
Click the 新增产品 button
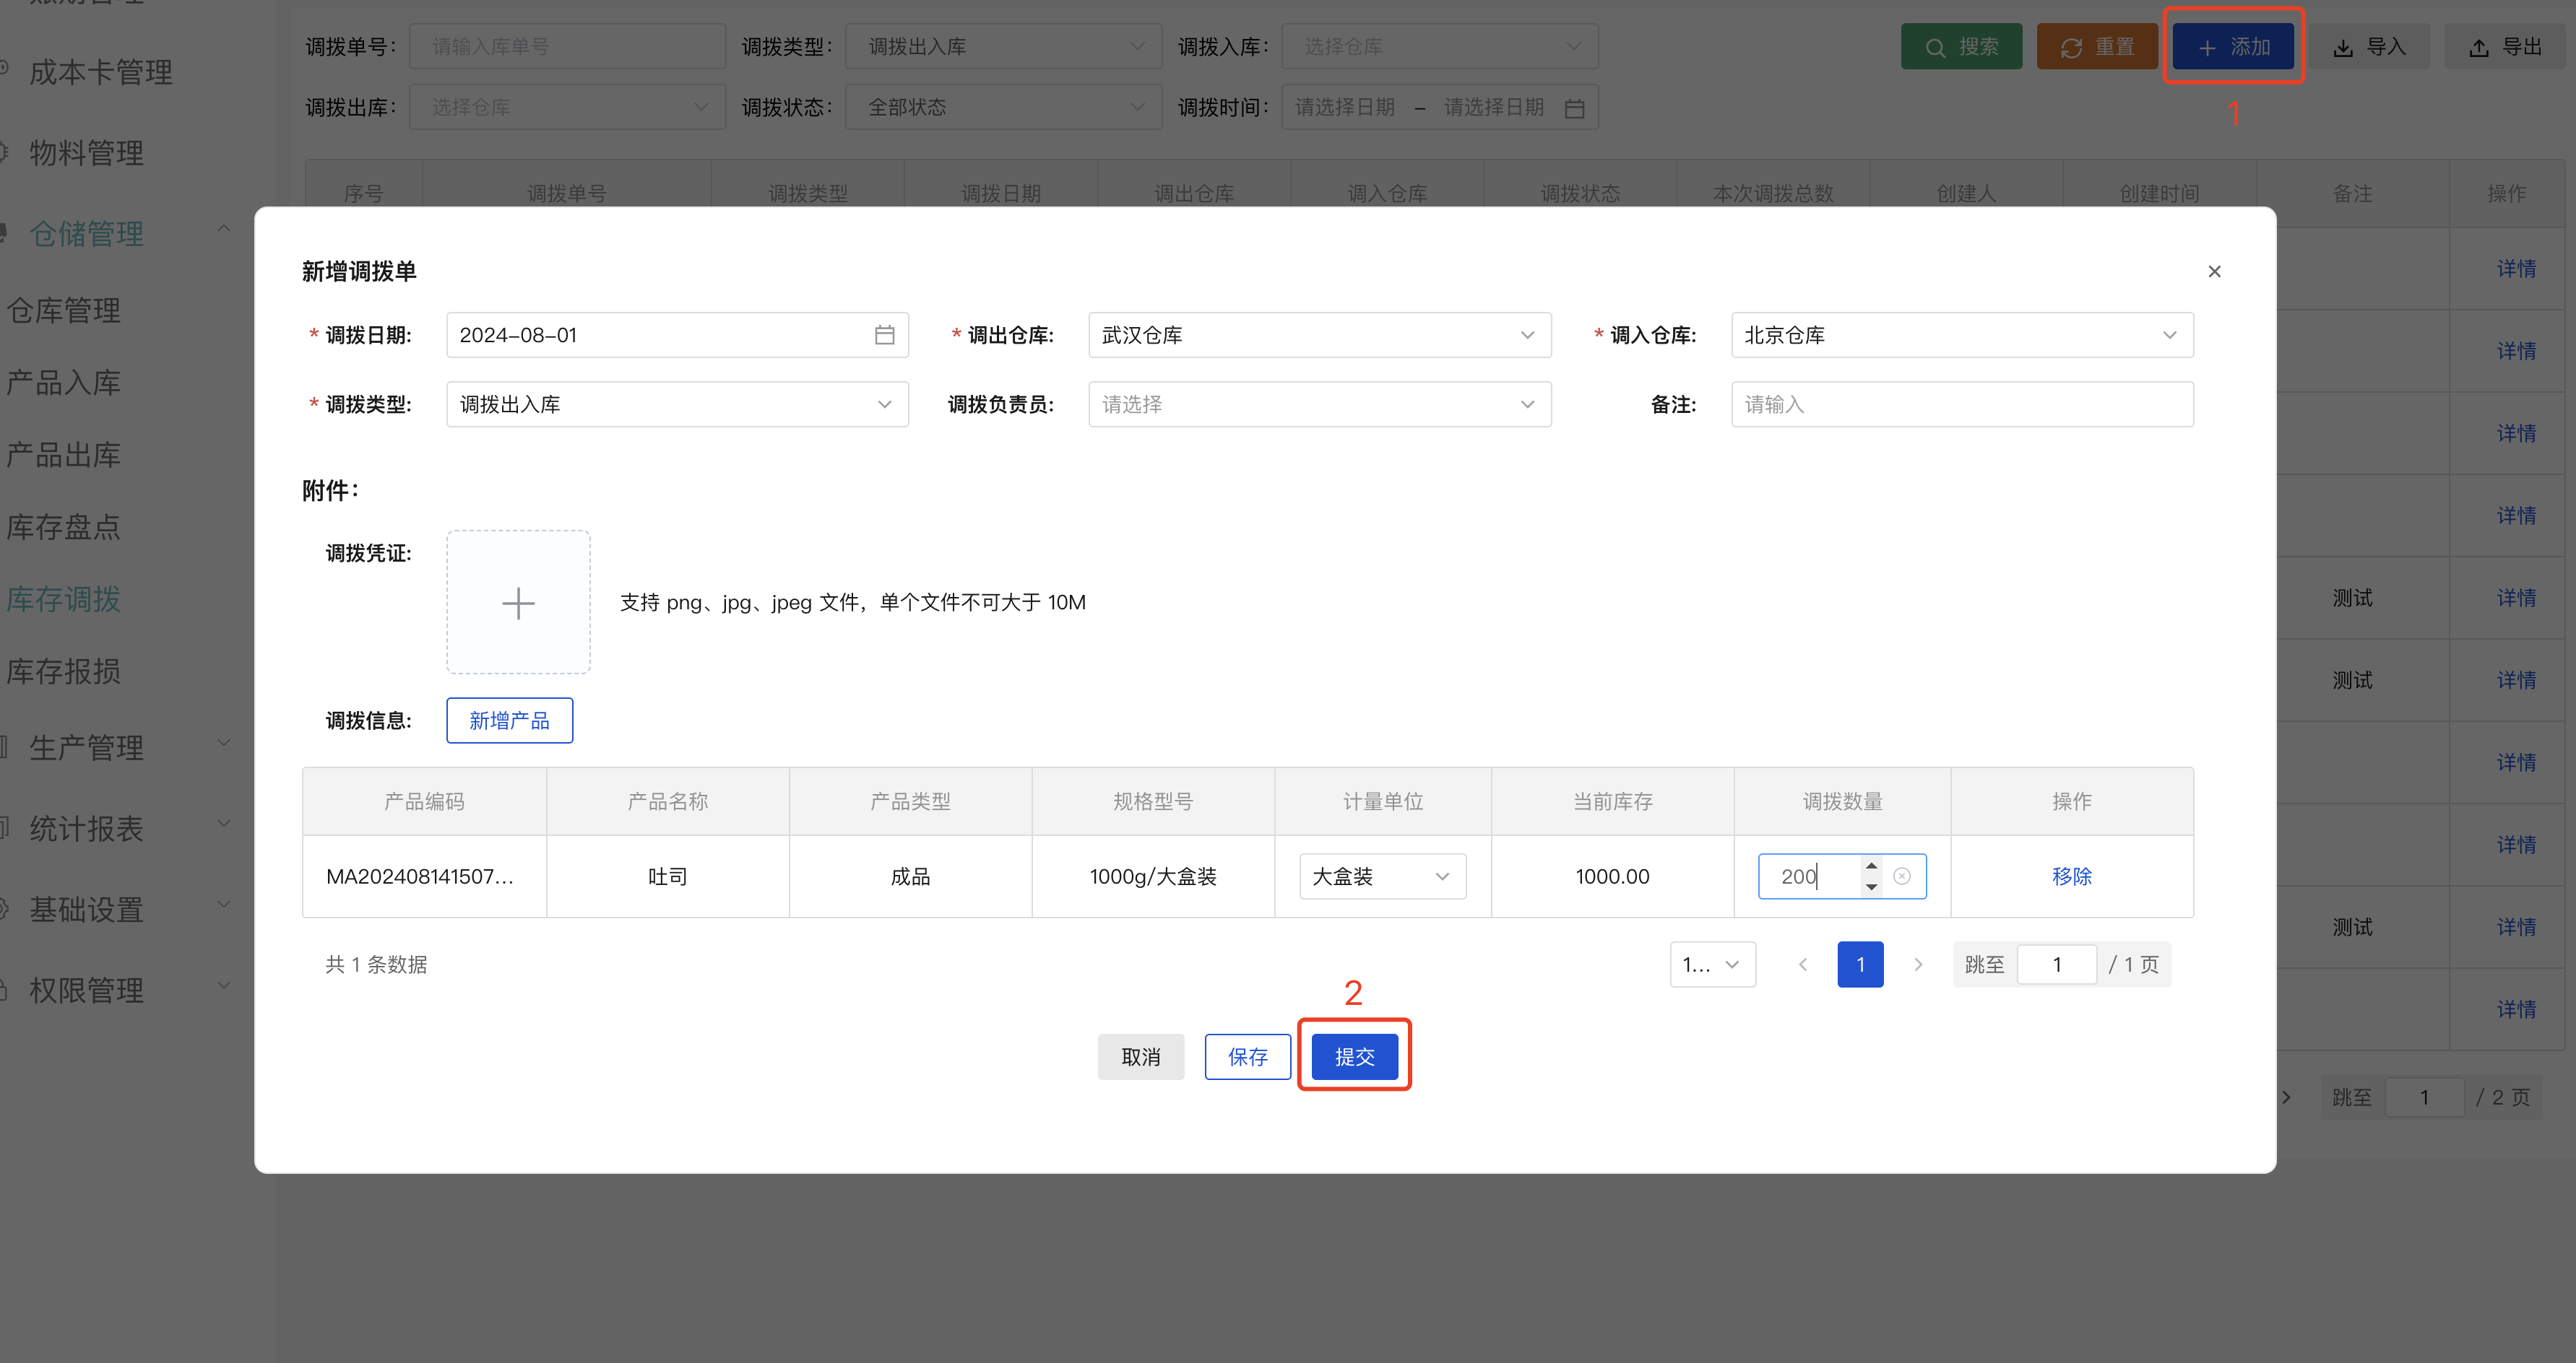509,720
